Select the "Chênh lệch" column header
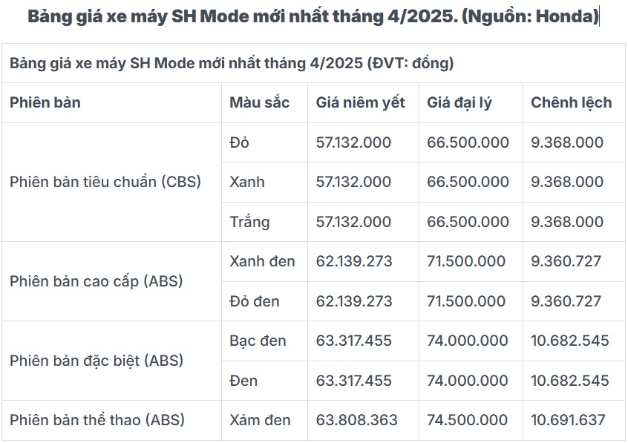The height and width of the screenshot is (443, 628). pyautogui.click(x=571, y=102)
